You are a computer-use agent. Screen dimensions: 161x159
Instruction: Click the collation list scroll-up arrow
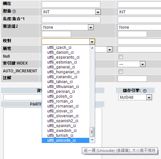point(92,48)
